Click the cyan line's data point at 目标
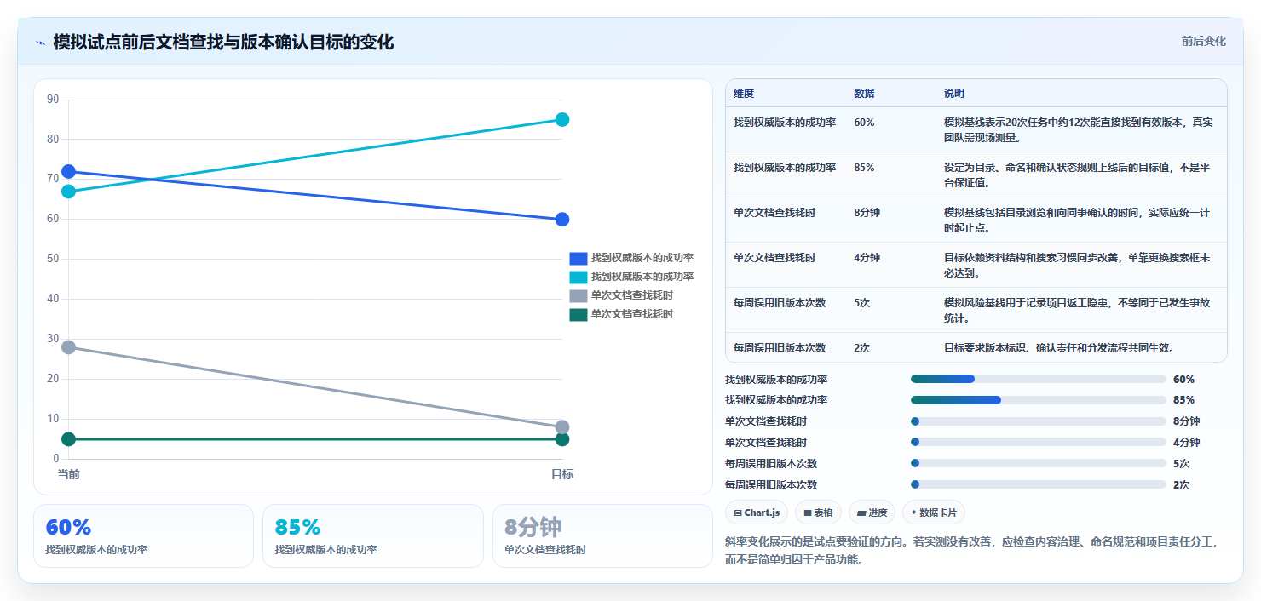 click(562, 119)
